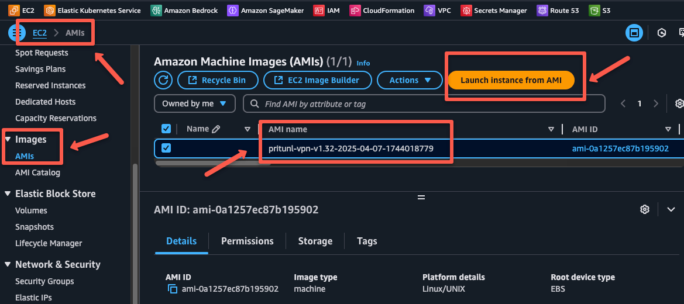Open Capacity Reservations in sidebar
Viewport: 684px width, 304px height.
tap(56, 118)
